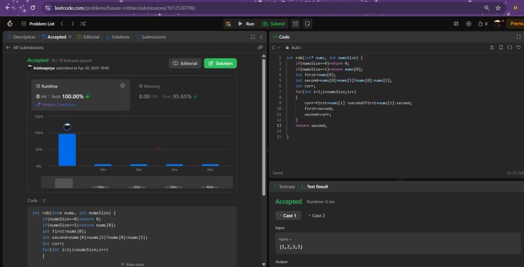Click the tall 0ms runtime distribution bar

[67, 150]
